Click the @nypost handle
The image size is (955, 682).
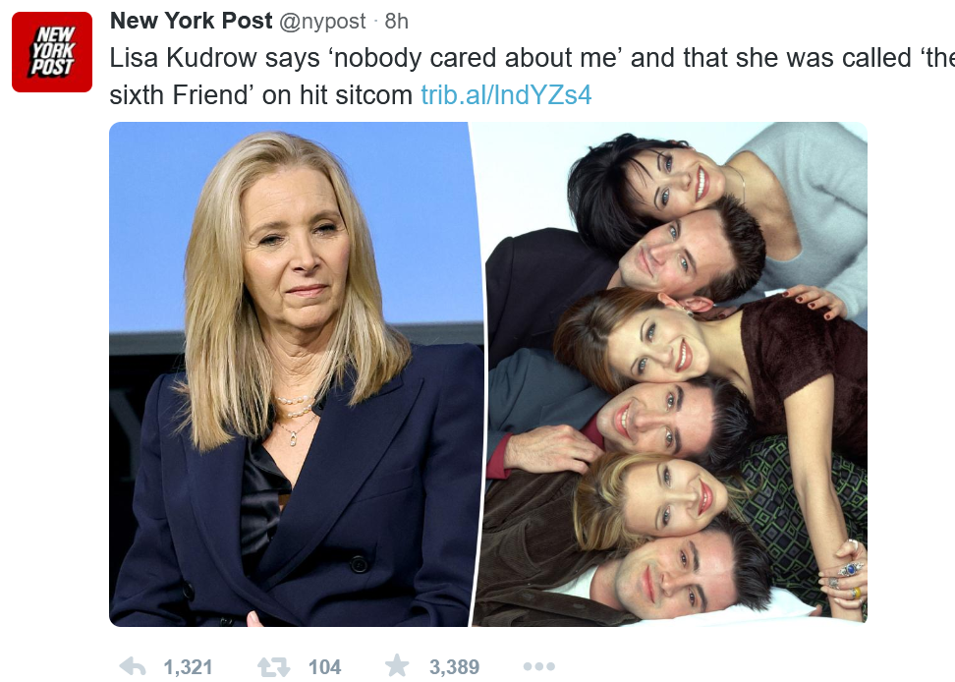coord(323,22)
